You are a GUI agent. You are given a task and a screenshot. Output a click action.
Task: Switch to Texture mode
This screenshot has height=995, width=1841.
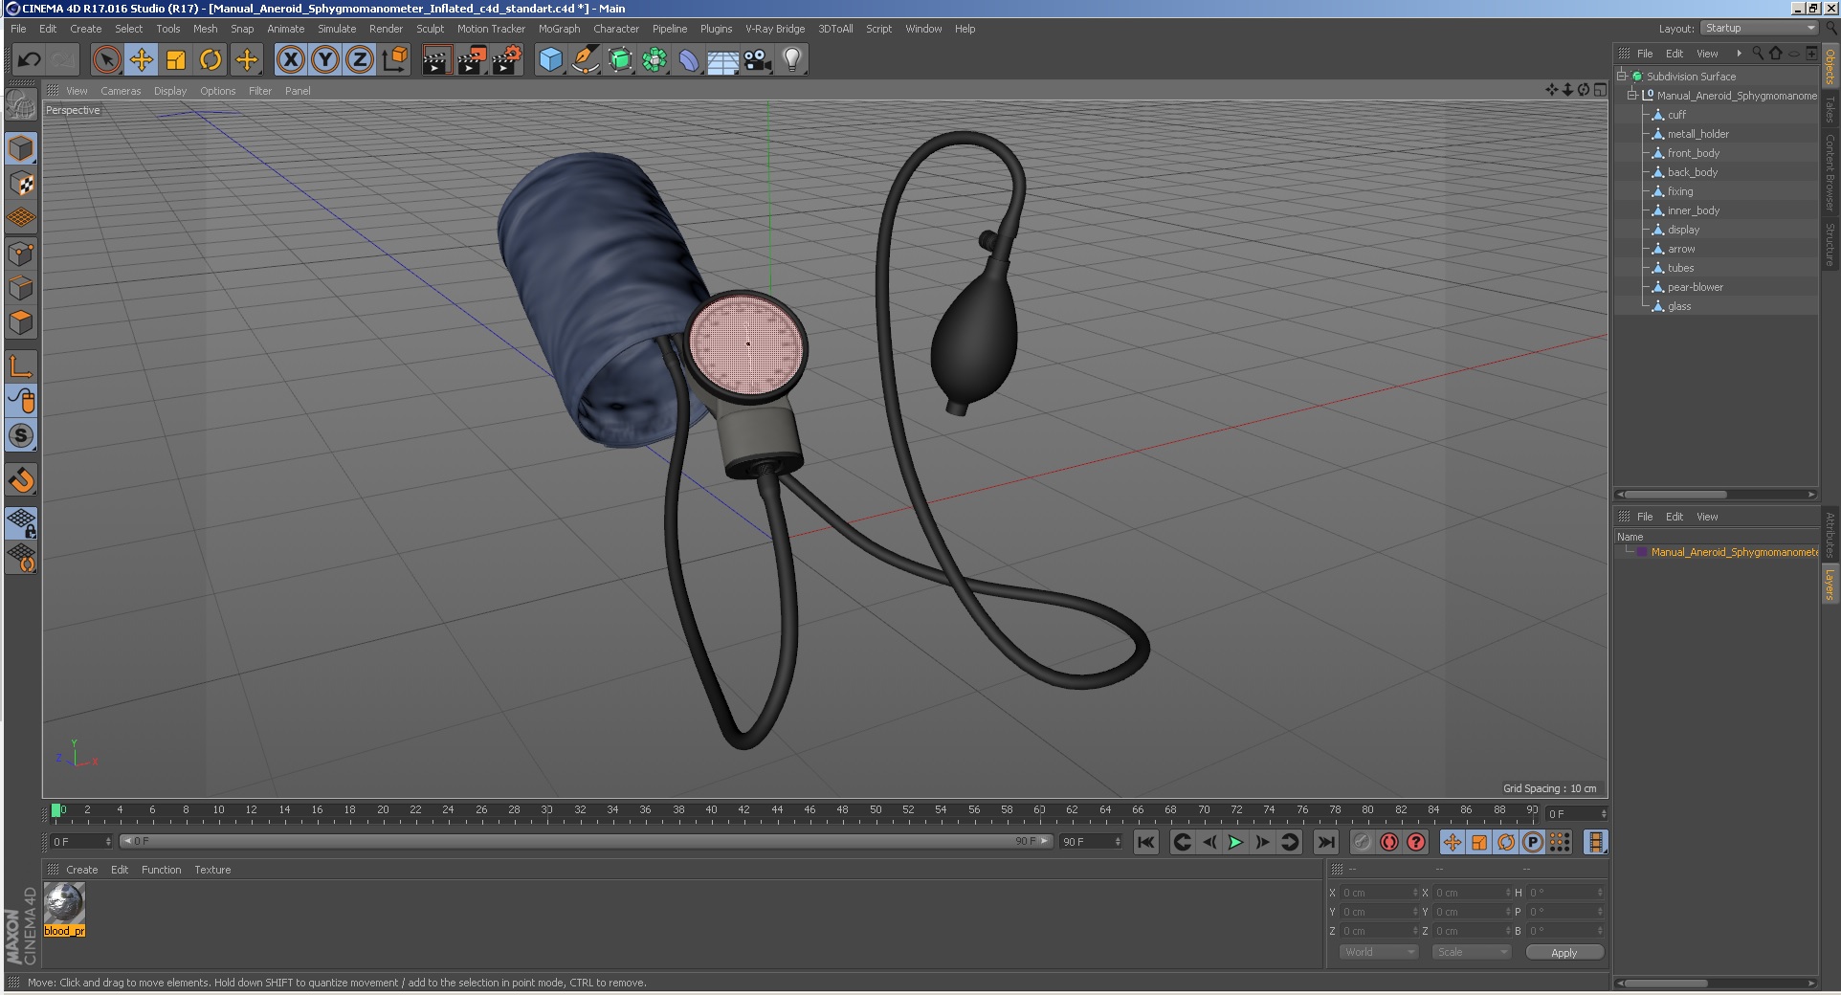pos(21,184)
